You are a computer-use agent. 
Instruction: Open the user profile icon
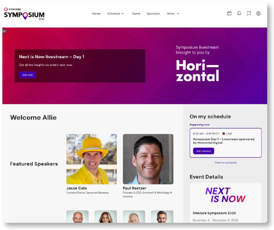point(258,13)
